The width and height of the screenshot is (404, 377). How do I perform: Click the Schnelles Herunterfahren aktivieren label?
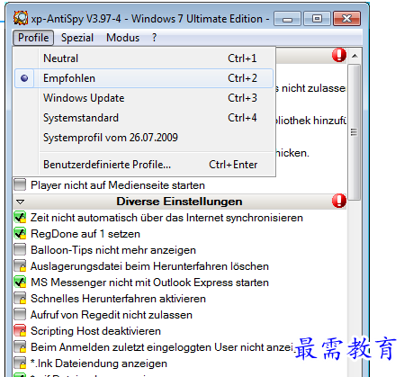point(118,299)
